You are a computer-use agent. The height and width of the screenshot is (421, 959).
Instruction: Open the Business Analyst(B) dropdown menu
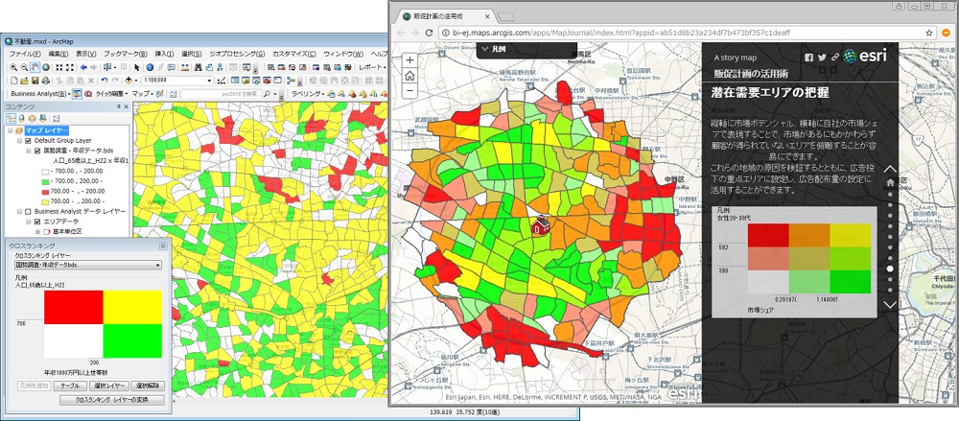click(39, 94)
